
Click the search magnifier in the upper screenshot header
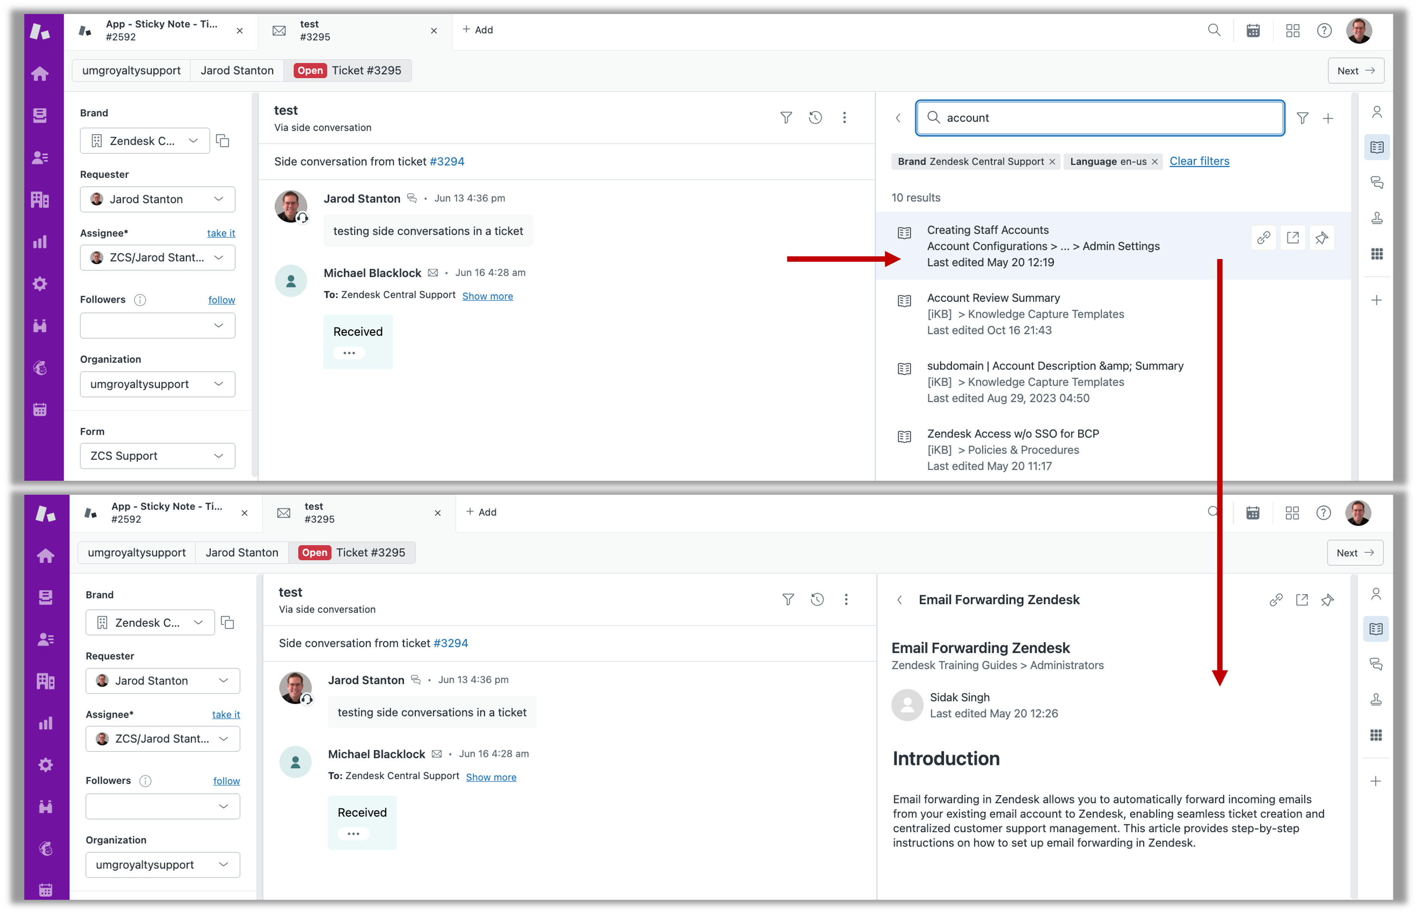(1214, 30)
